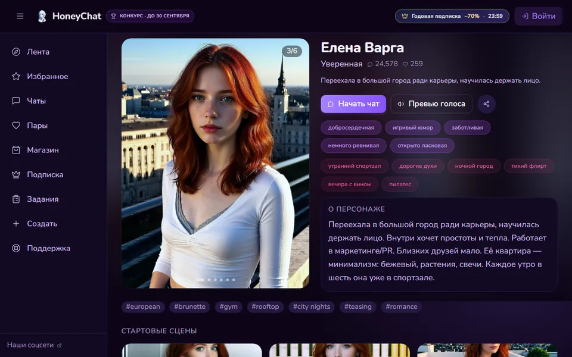Play the Превью голоса voice preview
Screen dimensions: 572x357
(431, 104)
